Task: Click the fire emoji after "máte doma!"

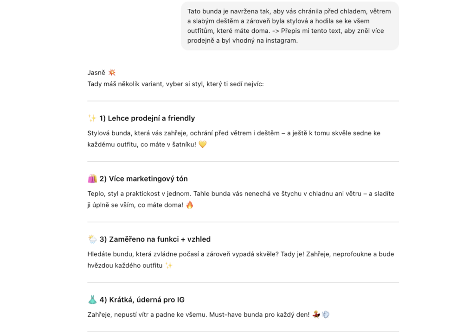Action: click(189, 205)
